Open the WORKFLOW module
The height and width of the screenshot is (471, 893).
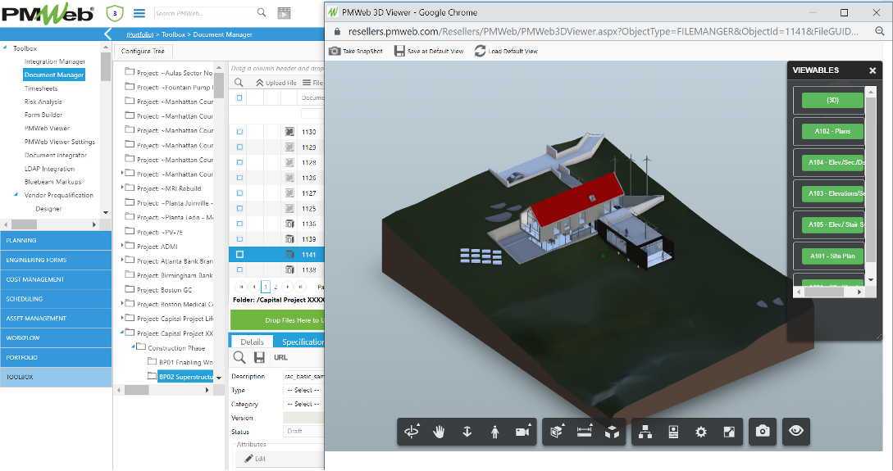(56, 337)
